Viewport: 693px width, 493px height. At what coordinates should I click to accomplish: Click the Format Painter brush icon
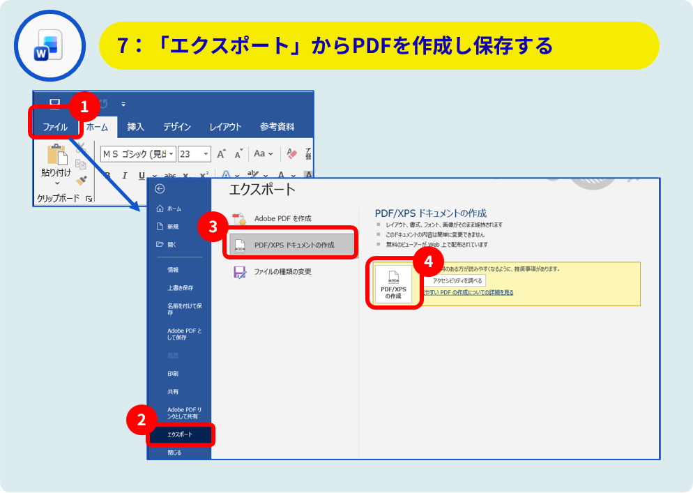click(81, 181)
